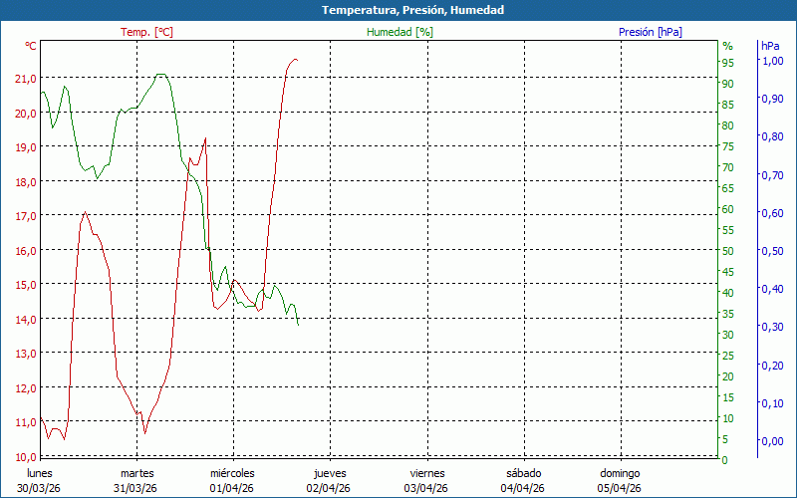Select the miércoles 01/04/26 date label
This screenshot has width=797, height=498.
[x=232, y=481]
